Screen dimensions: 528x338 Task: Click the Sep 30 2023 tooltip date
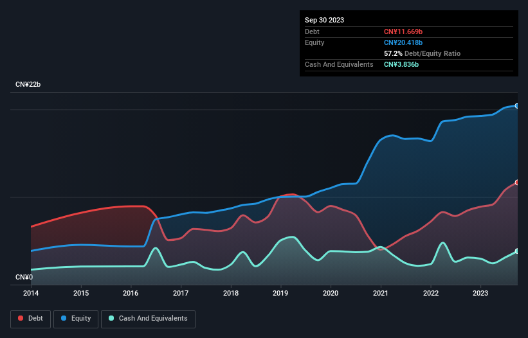tap(324, 20)
